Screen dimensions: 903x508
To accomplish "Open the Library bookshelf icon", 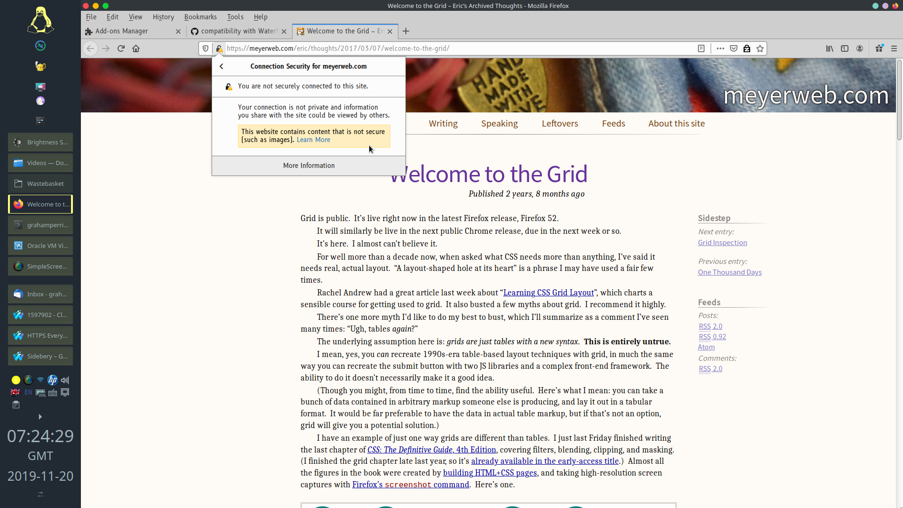I will (830, 48).
